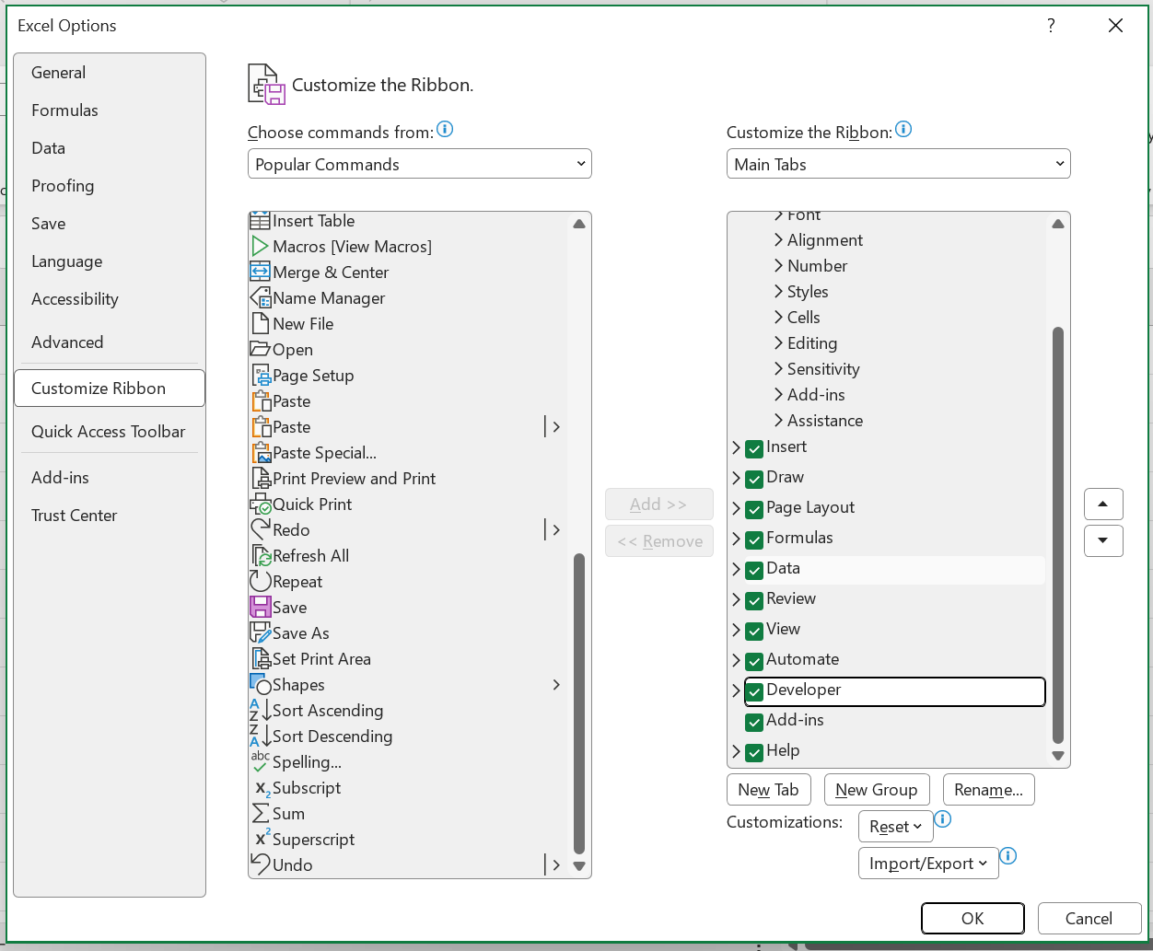Open the Formulas options category in sidebar
1153x951 pixels.
110,110
